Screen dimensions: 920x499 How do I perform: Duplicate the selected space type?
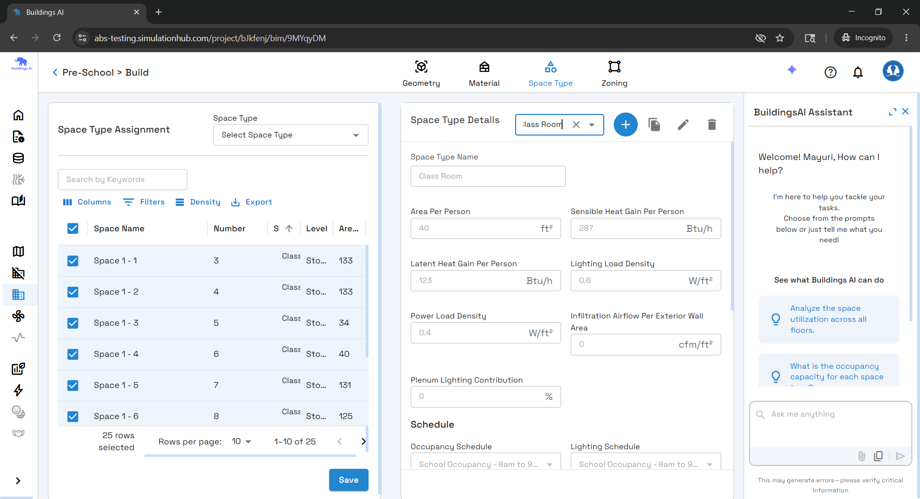coord(655,125)
